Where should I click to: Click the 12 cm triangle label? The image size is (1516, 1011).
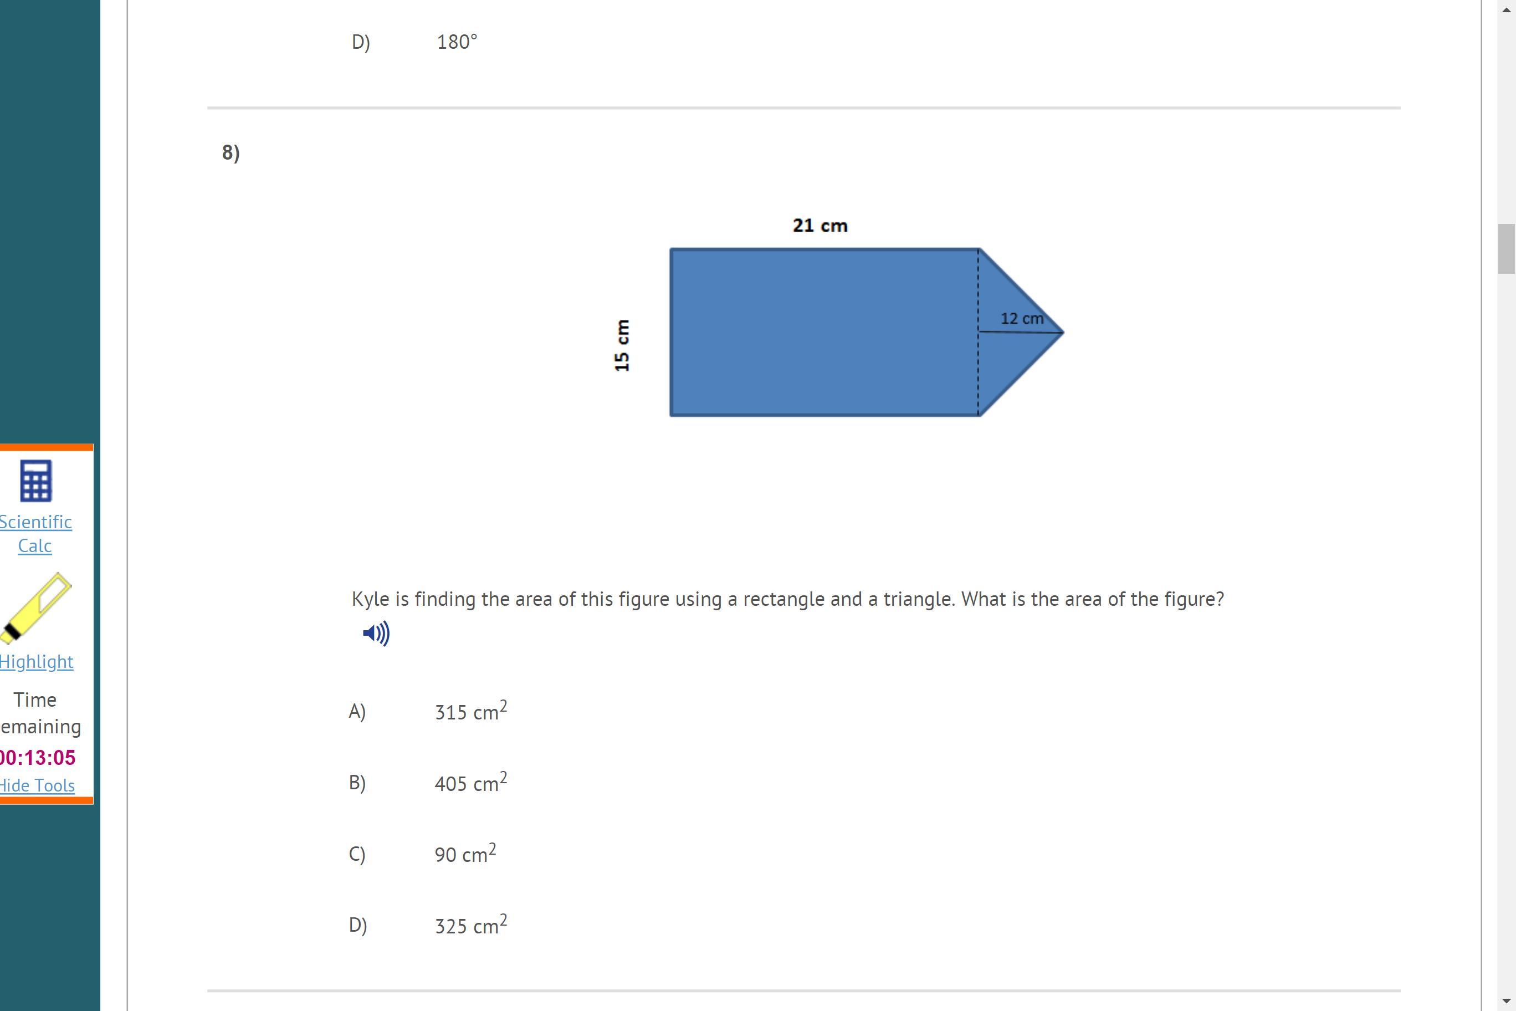1022,319
